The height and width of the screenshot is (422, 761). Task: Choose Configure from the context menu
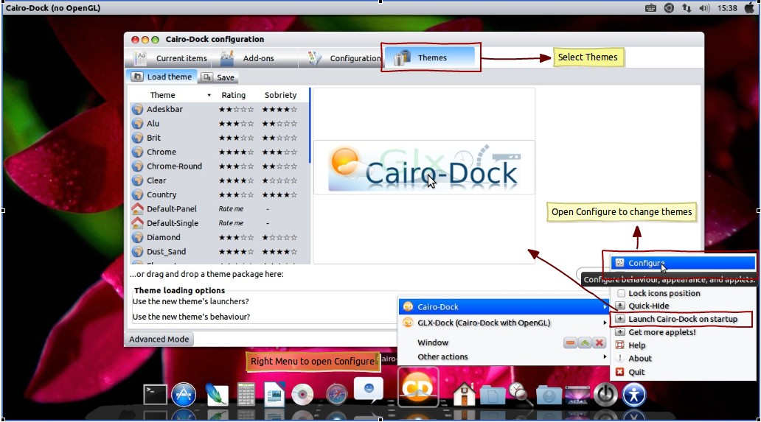[x=683, y=263]
